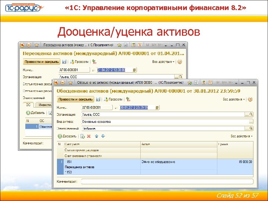Move row up with blue arrow

pos(96,136)
